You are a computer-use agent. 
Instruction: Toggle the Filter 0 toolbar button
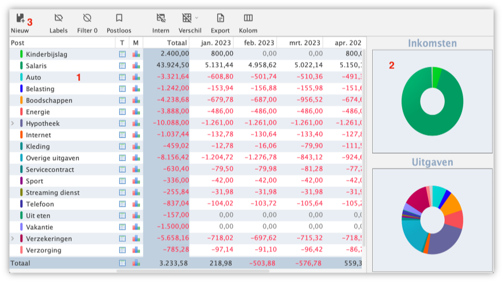[87, 18]
